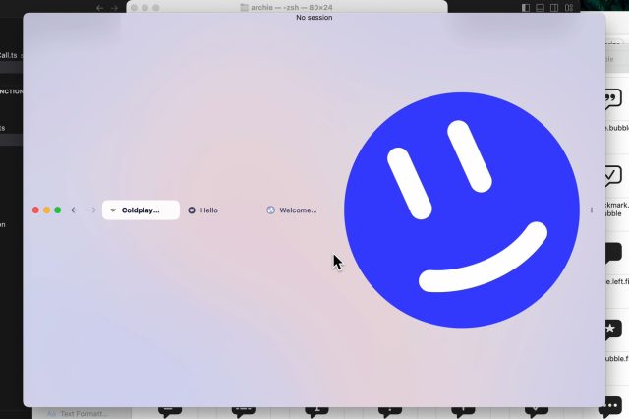
Task: Switch to the Hello tab
Action: tap(208, 210)
